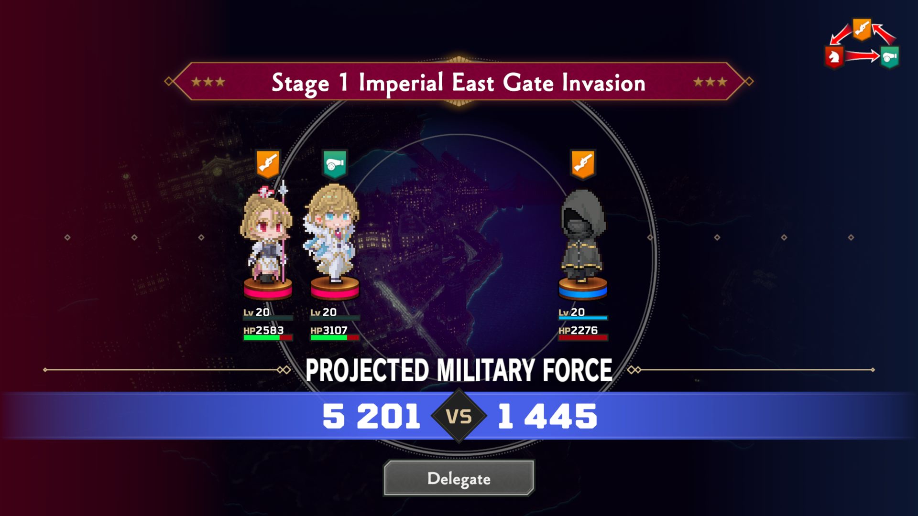Click the Stage 1 Imperial East Gate Invasion banner
The height and width of the screenshot is (516, 918).
[459, 82]
